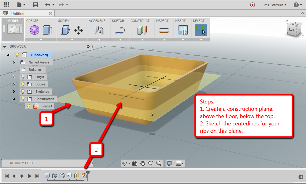The width and height of the screenshot is (306, 184).
Task: Open the Phil Eichmiller account menu
Action: pos(275,5)
